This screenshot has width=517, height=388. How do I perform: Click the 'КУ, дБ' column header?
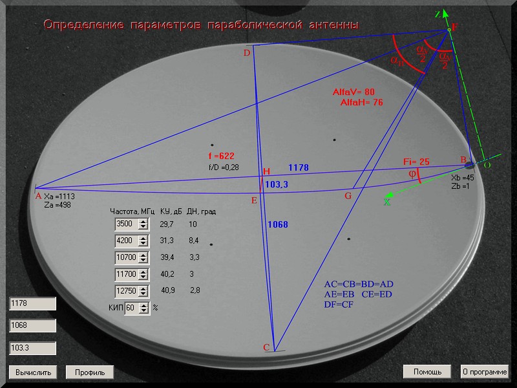tap(171, 211)
